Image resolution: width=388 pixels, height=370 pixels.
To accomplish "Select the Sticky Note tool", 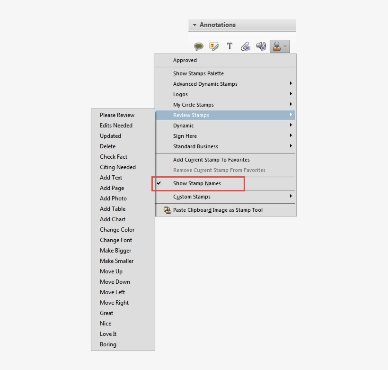I will (198, 46).
